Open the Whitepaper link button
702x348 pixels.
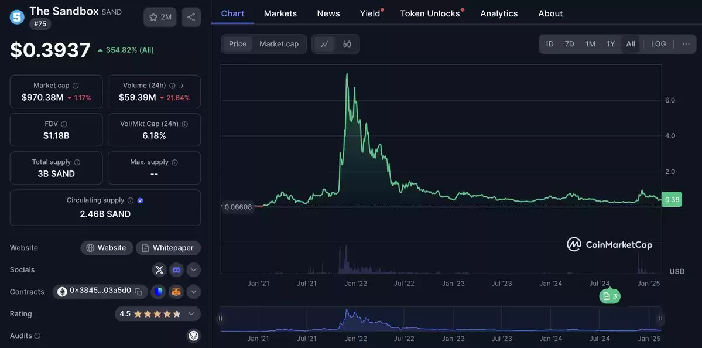(x=169, y=248)
